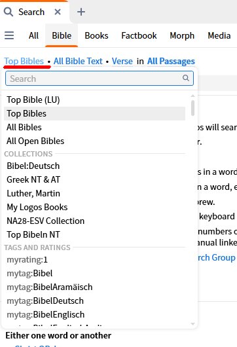Select the My Logos Books collection

94,207
